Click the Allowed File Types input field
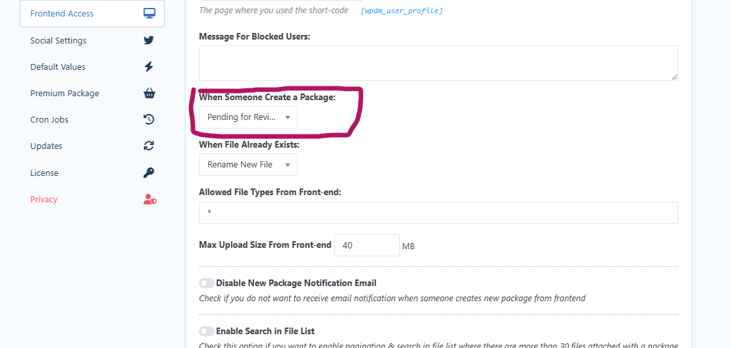Image resolution: width=731 pixels, height=348 pixels. pyautogui.click(x=438, y=213)
